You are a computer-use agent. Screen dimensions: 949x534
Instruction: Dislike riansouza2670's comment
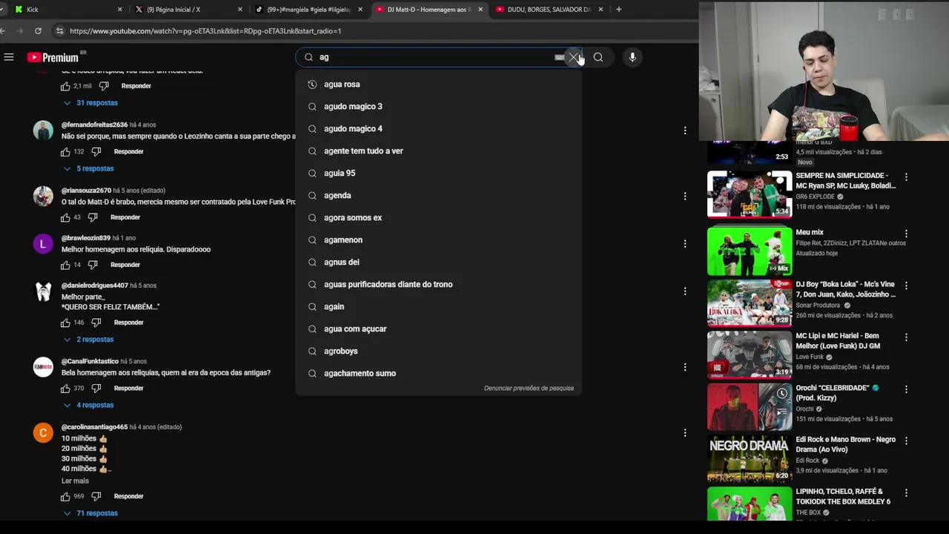point(93,217)
